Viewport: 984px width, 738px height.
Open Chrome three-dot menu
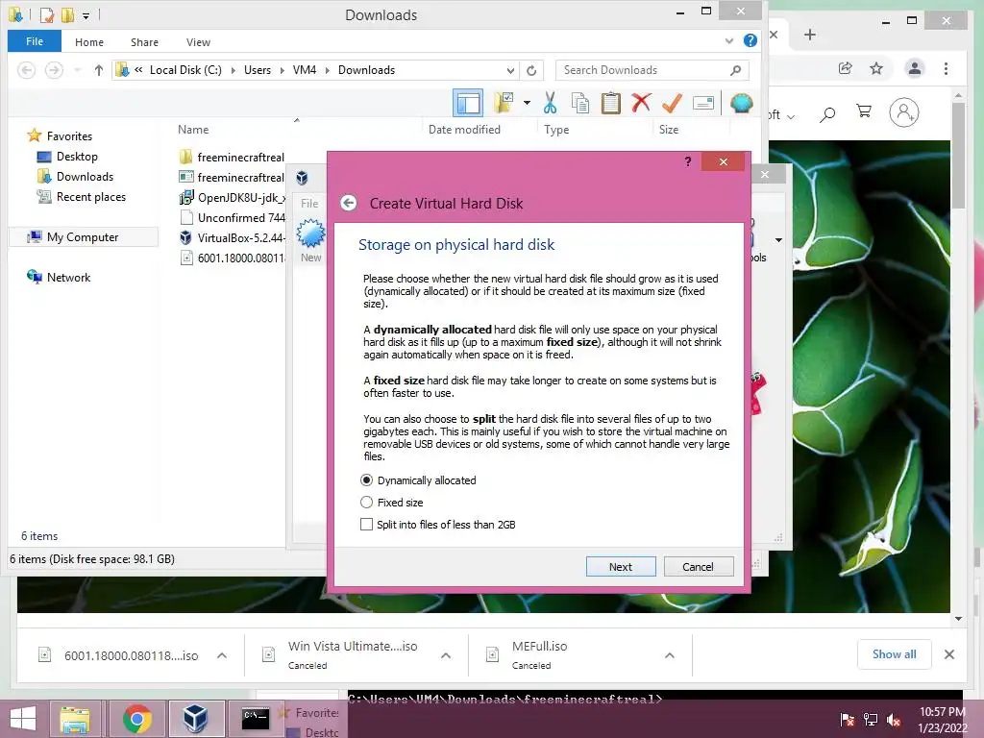[x=946, y=68]
